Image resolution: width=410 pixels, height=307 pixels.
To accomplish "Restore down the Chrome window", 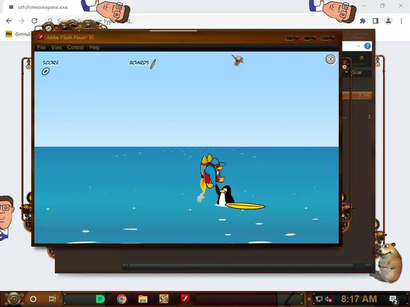I will (382, 6).
